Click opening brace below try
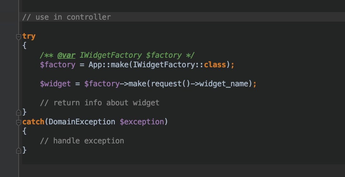 pyautogui.click(x=24, y=46)
